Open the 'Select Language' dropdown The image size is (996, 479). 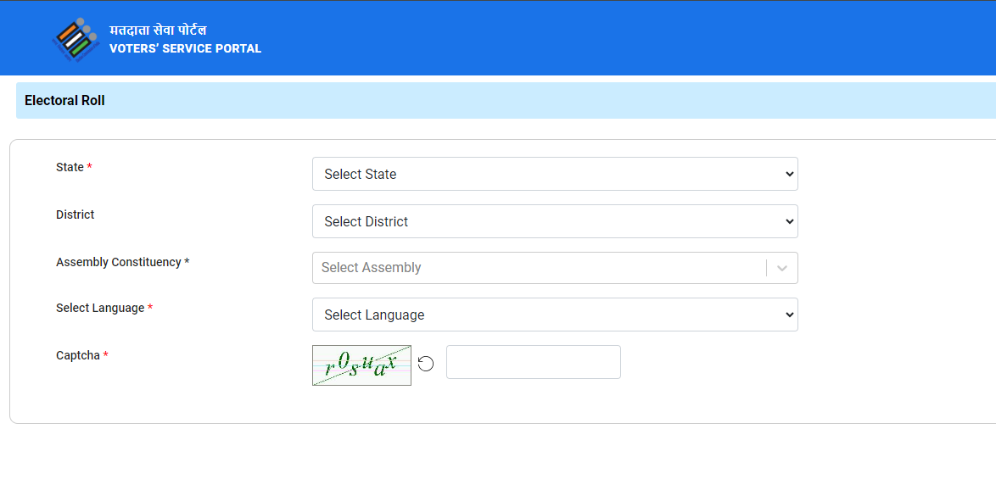point(555,315)
